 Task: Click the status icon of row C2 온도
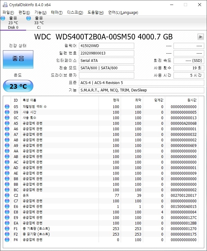(7, 195)
